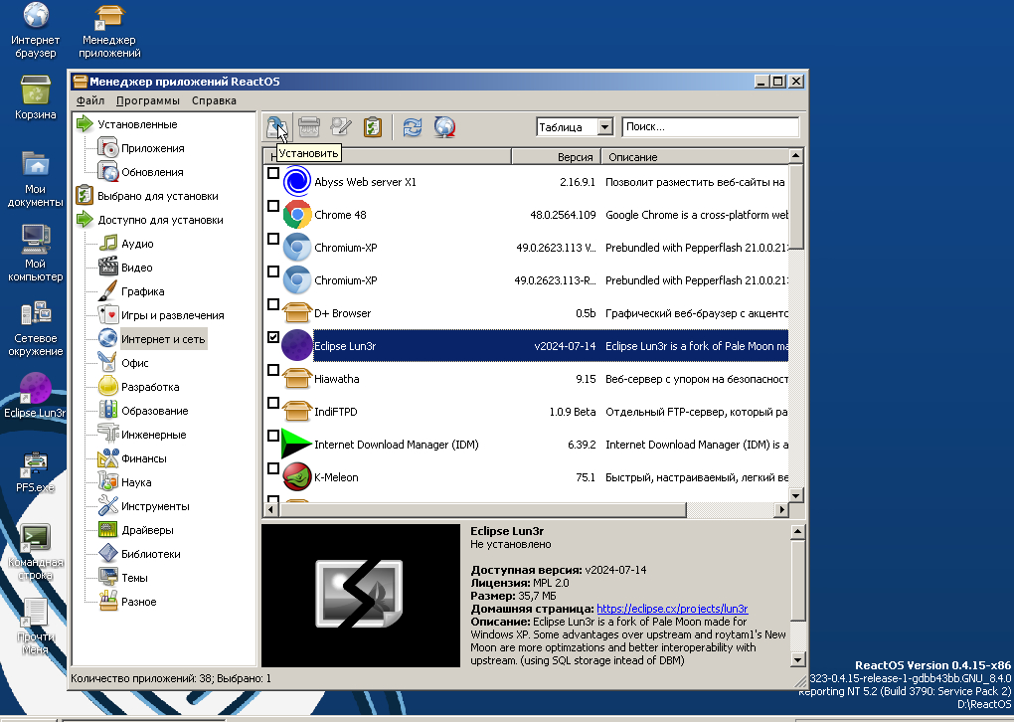This screenshot has width=1014, height=722.
Task: Open the Драйверы category
Action: (x=147, y=530)
